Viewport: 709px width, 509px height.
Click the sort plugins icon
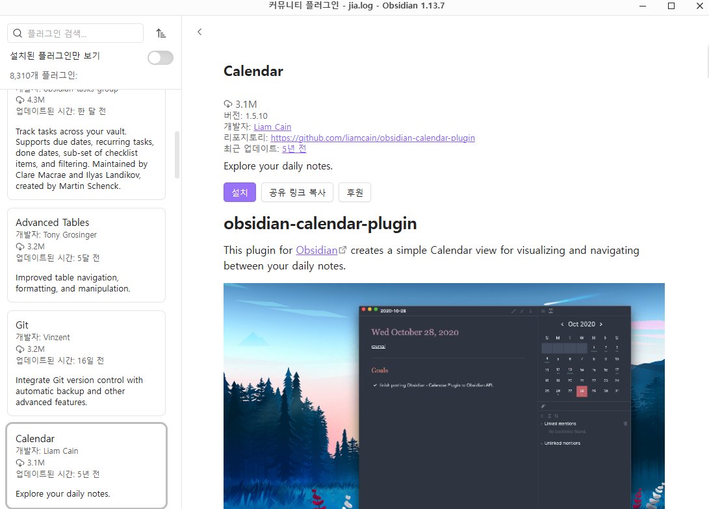[161, 33]
